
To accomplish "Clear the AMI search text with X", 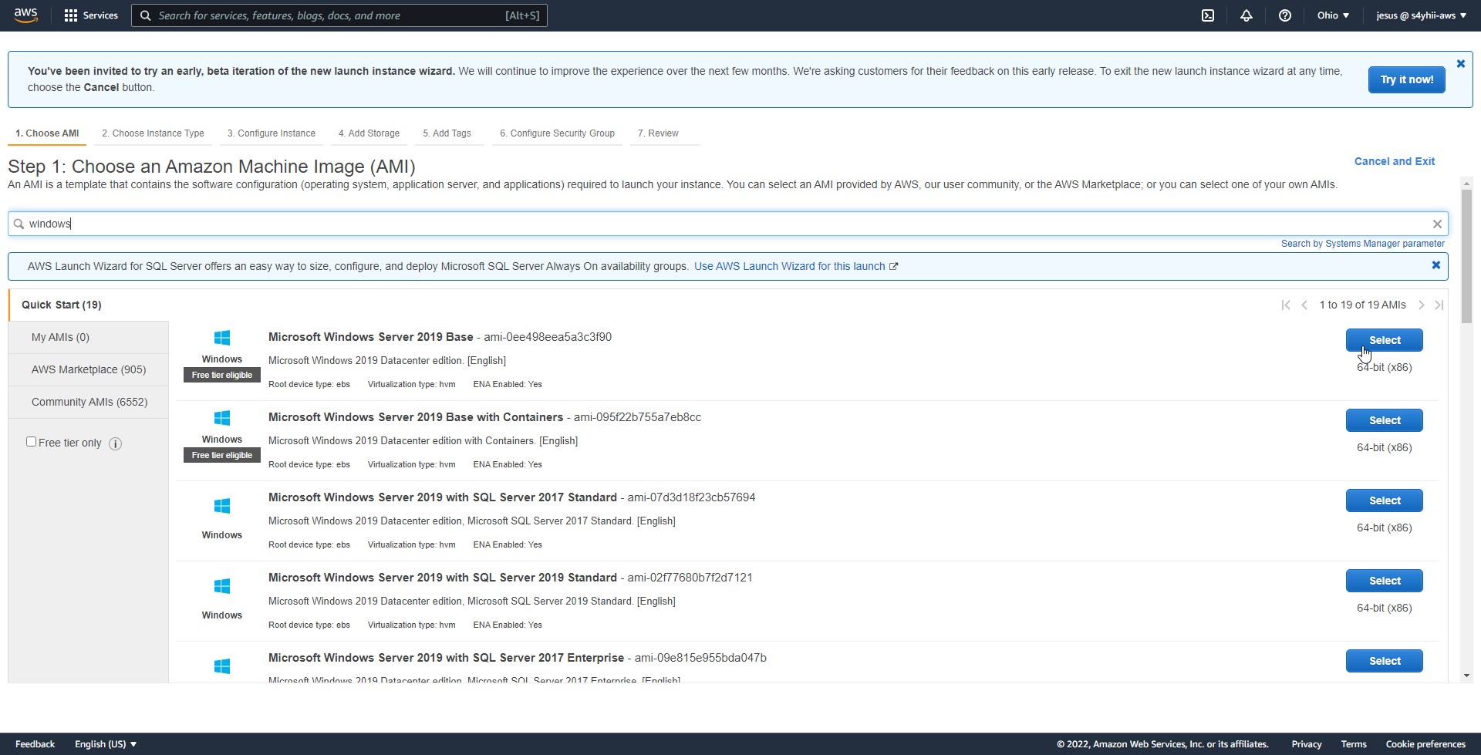I will (x=1437, y=224).
